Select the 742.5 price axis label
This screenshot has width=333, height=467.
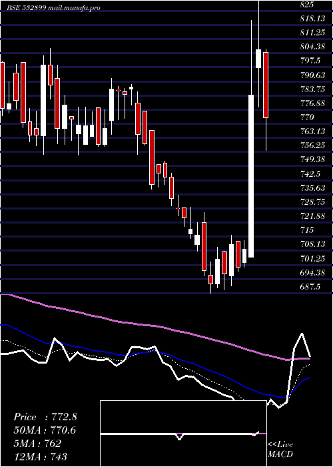point(310,174)
